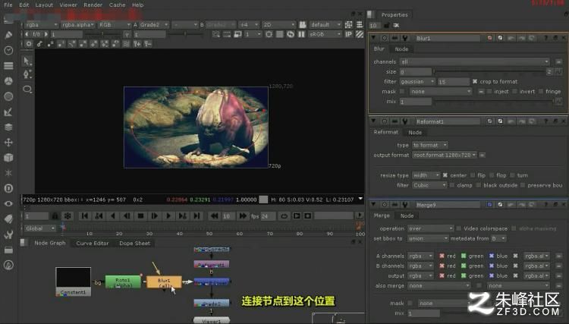This screenshot has height=324, width=569.
Task: Click the fps input field
Action: tap(268, 216)
